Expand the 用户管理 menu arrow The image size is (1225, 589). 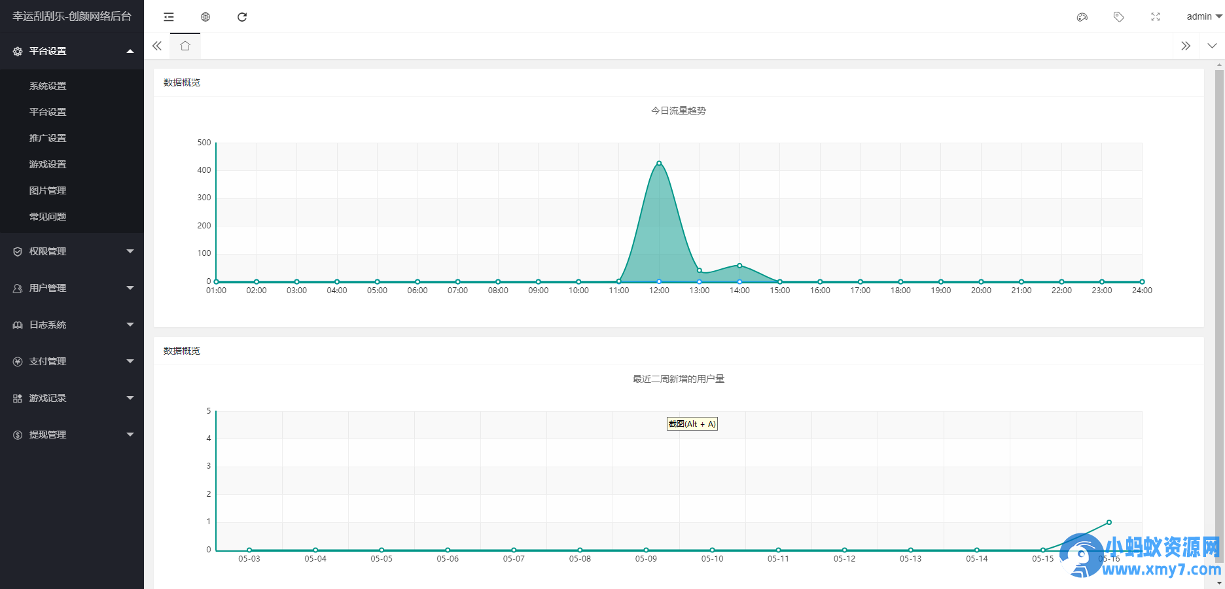tap(130, 288)
